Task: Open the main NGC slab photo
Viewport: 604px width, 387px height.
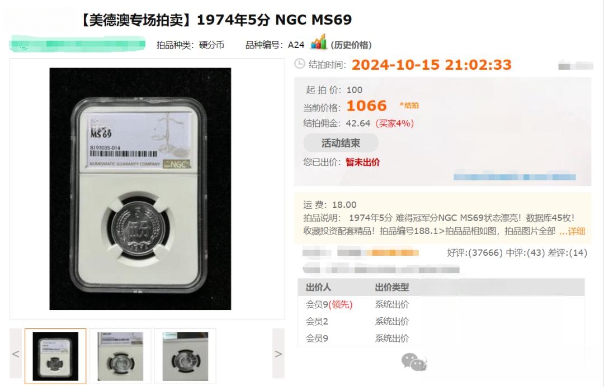Action: 140,189
